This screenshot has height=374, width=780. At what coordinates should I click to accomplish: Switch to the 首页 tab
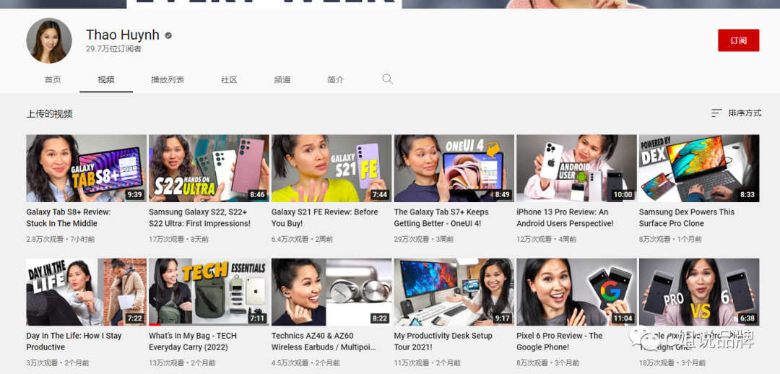point(53,79)
